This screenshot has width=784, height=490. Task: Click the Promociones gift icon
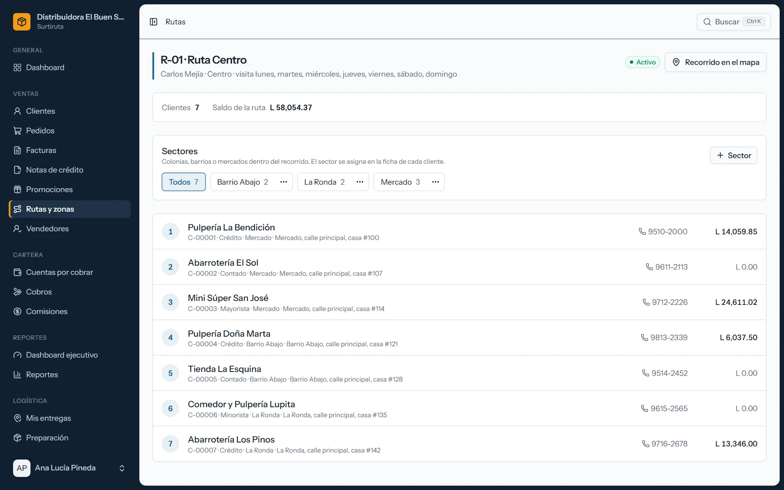pyautogui.click(x=17, y=189)
